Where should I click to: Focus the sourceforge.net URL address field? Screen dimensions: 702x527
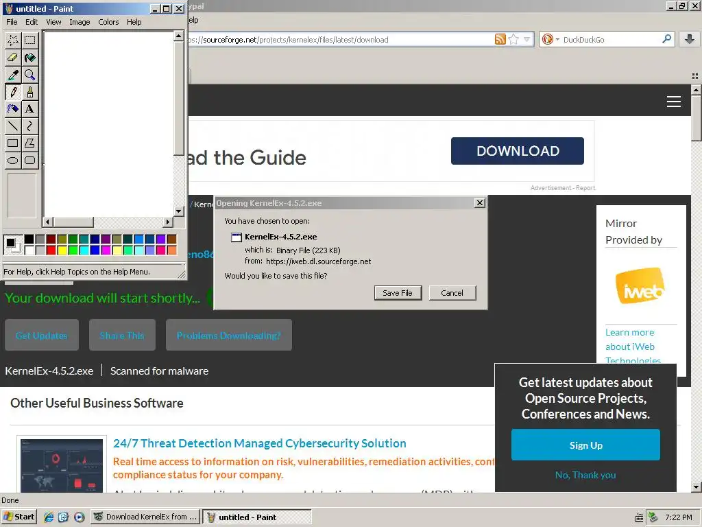pos(340,39)
